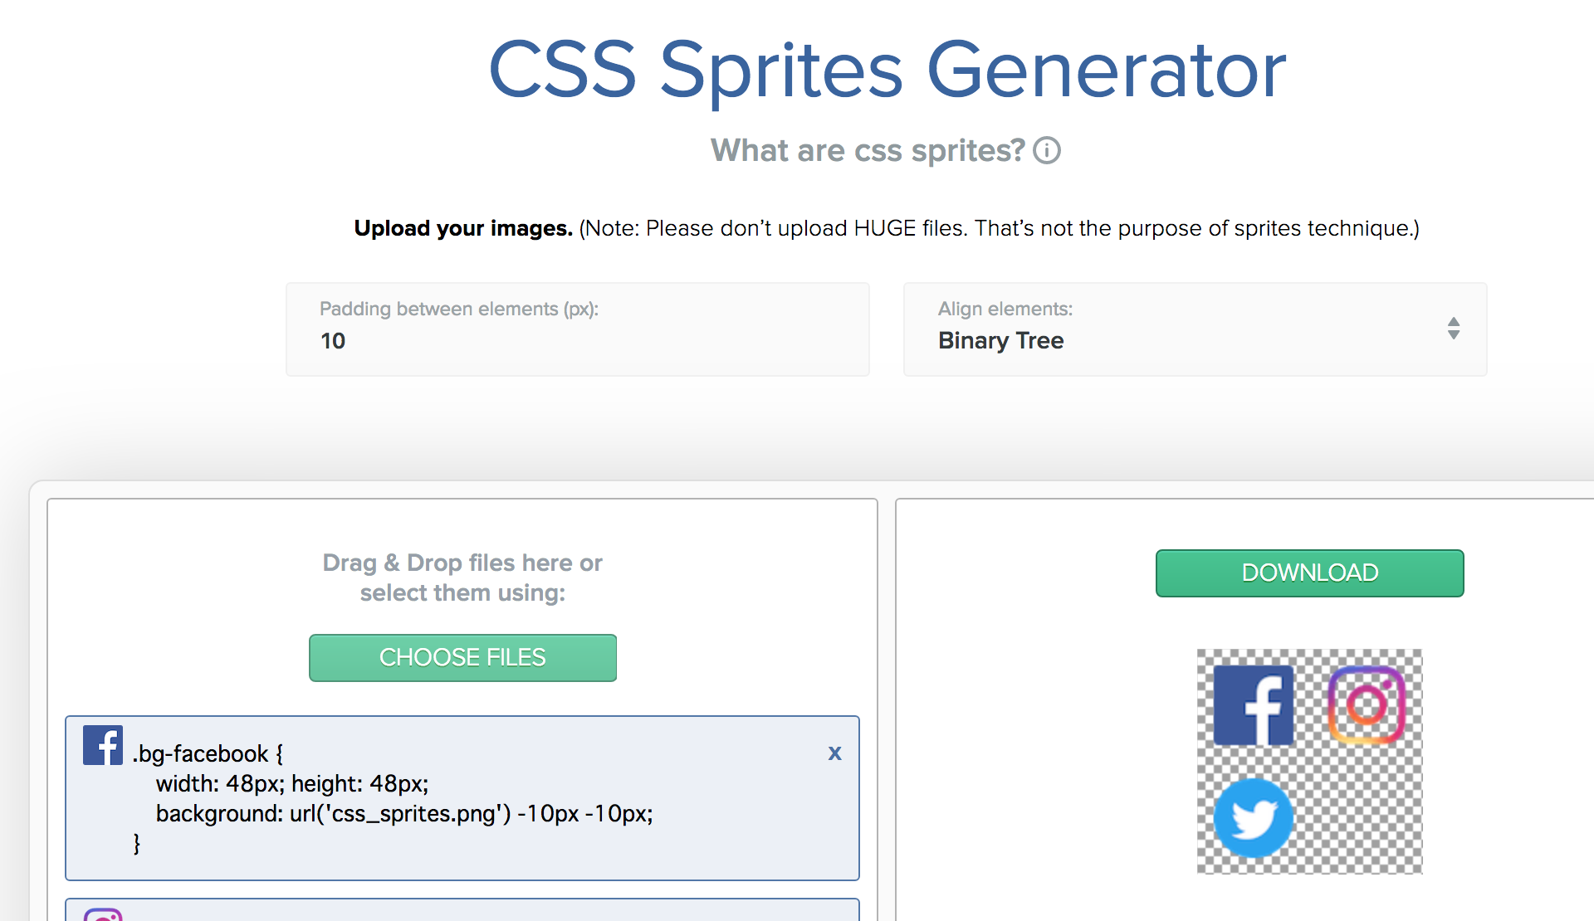Screen dimensions: 1594x921
Task: Click the CHOOSE FILES button
Action: [462, 657]
